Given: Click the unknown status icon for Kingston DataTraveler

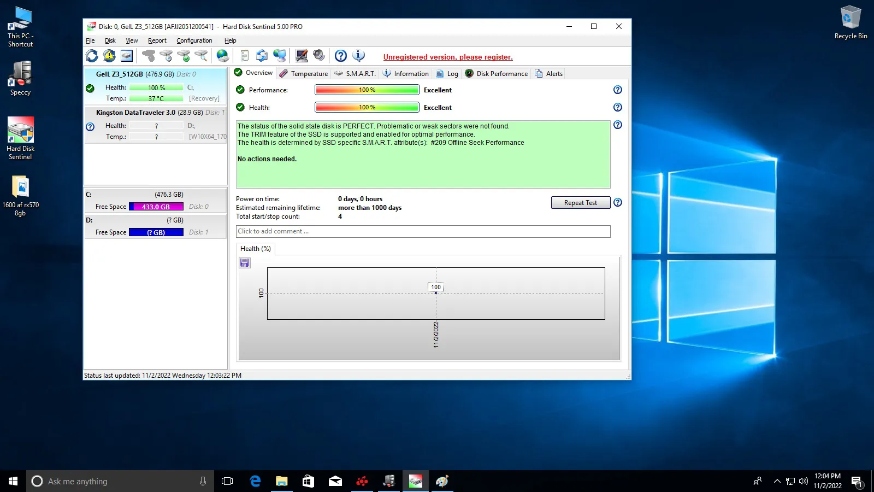Looking at the screenshot, I should click(x=91, y=127).
